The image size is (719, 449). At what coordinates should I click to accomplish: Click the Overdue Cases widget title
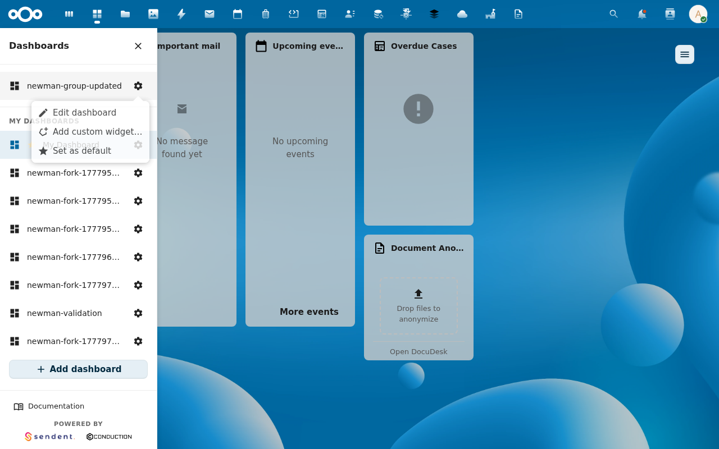click(424, 46)
